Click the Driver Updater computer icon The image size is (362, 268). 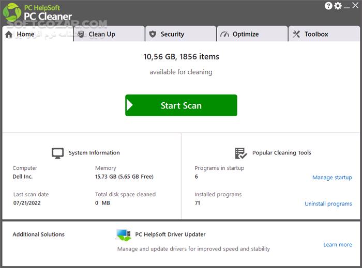pyautogui.click(x=124, y=235)
